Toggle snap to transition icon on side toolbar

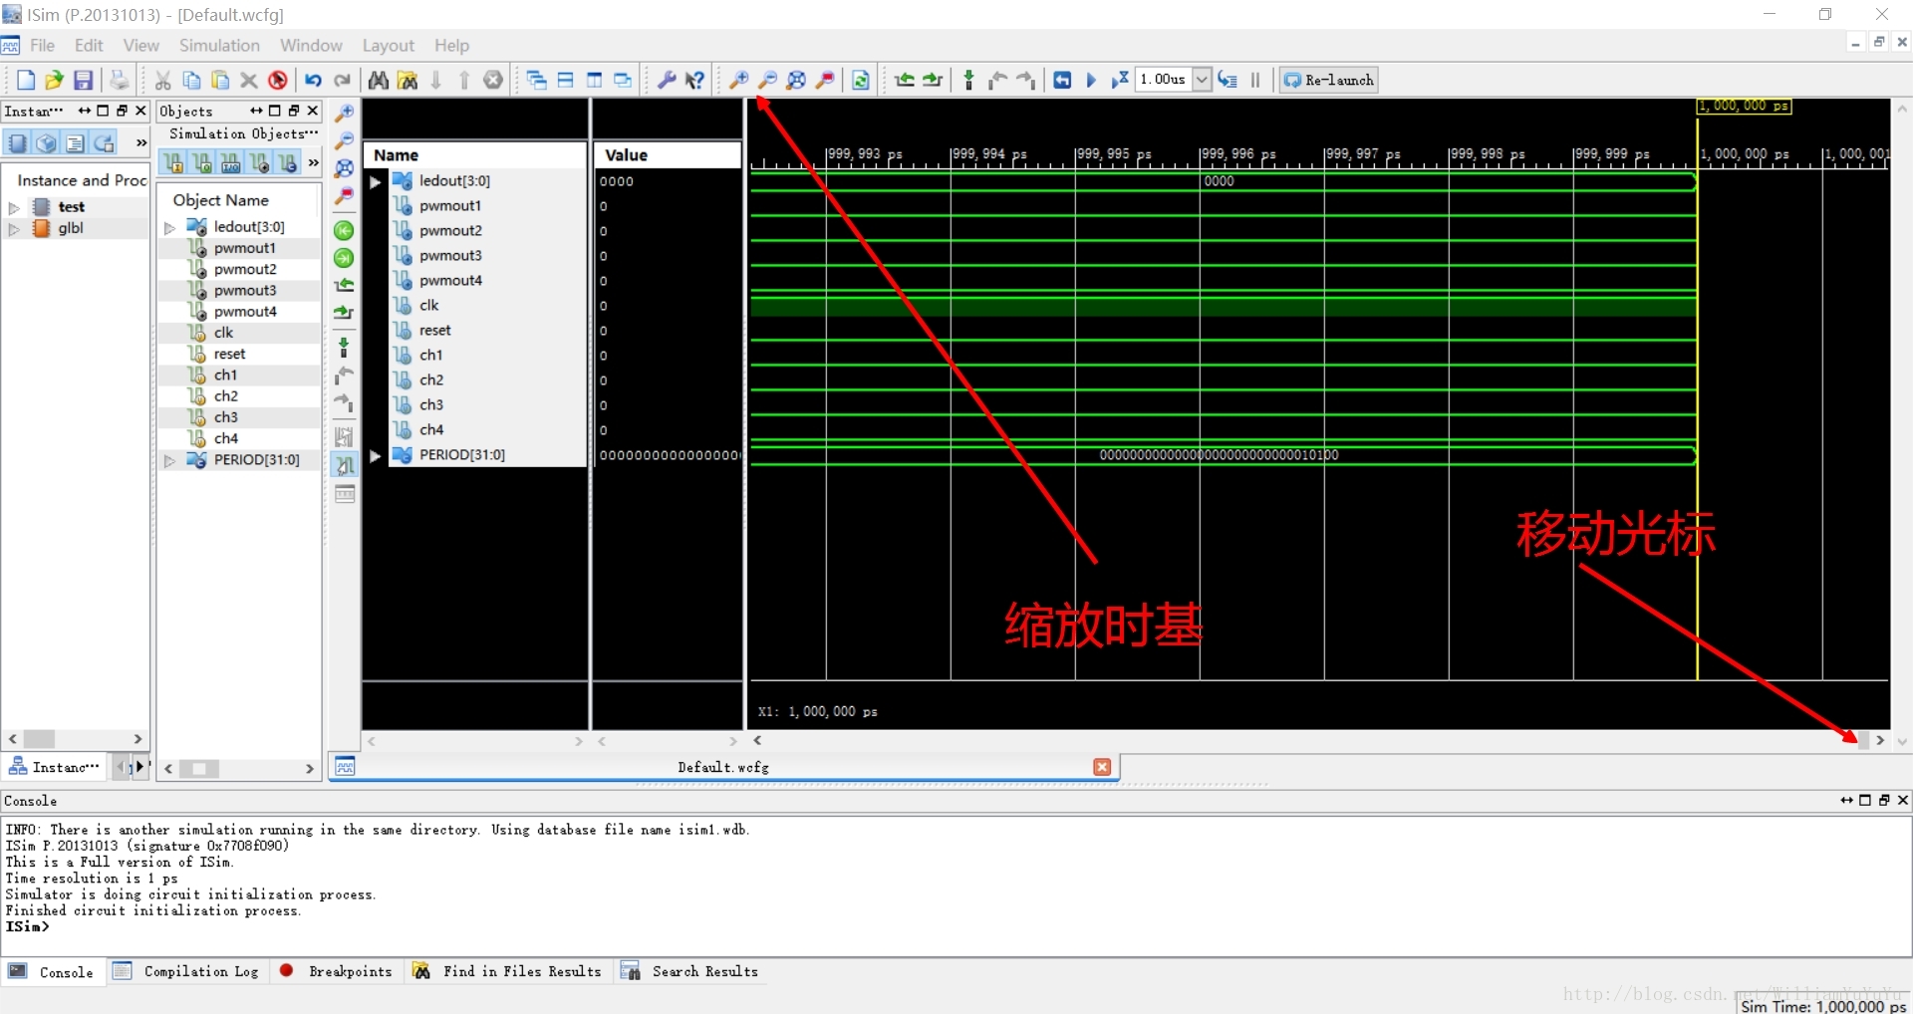[x=344, y=465]
